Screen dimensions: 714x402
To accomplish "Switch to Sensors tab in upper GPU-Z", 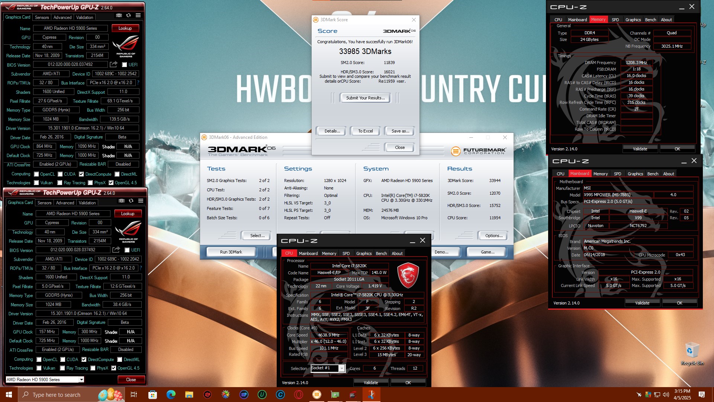I will [42, 17].
